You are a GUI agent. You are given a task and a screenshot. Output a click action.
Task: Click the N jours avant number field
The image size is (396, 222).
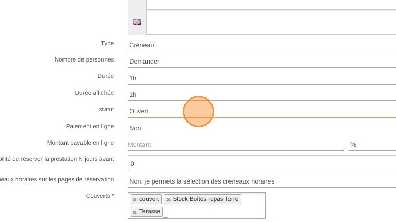262,164
